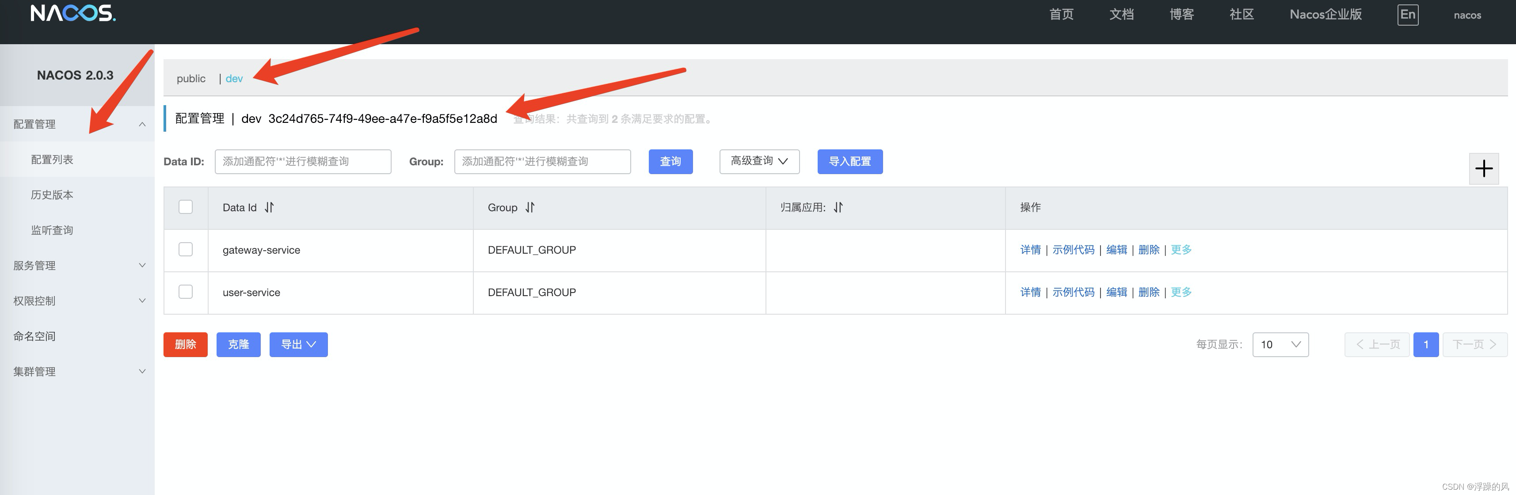The width and height of the screenshot is (1516, 495).
Task: Open the 高级查询 dropdown
Action: click(x=758, y=161)
